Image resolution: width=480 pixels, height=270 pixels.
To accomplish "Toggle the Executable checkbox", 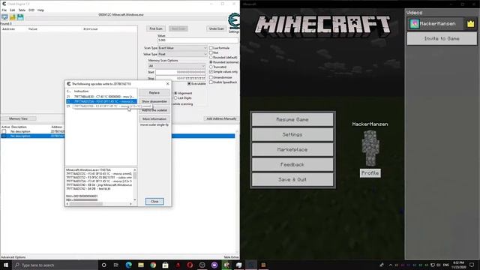I will [x=189, y=83].
